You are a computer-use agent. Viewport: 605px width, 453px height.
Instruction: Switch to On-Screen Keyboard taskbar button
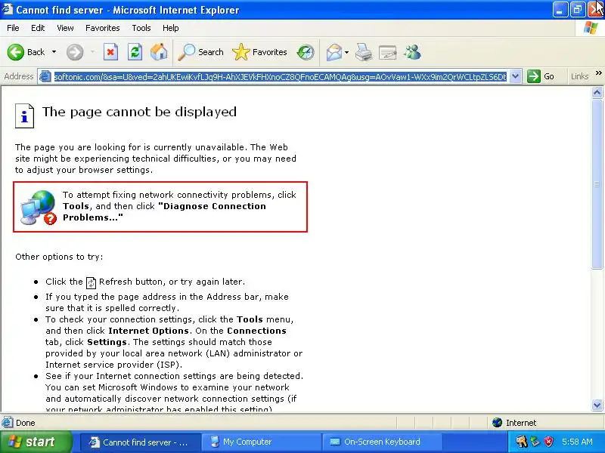382,442
